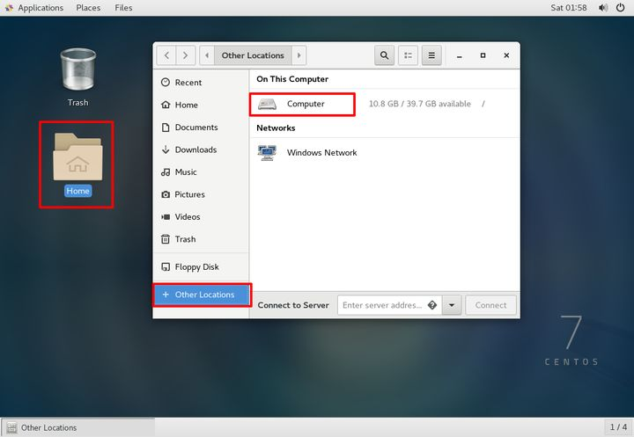The image size is (634, 437).
Task: Open Windows Network under Networks
Action: click(321, 153)
